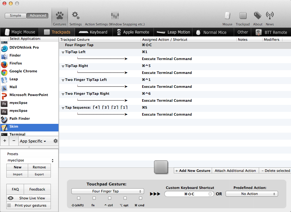Click Add New Gesture button
This screenshot has width=291, height=212.
coord(193,171)
